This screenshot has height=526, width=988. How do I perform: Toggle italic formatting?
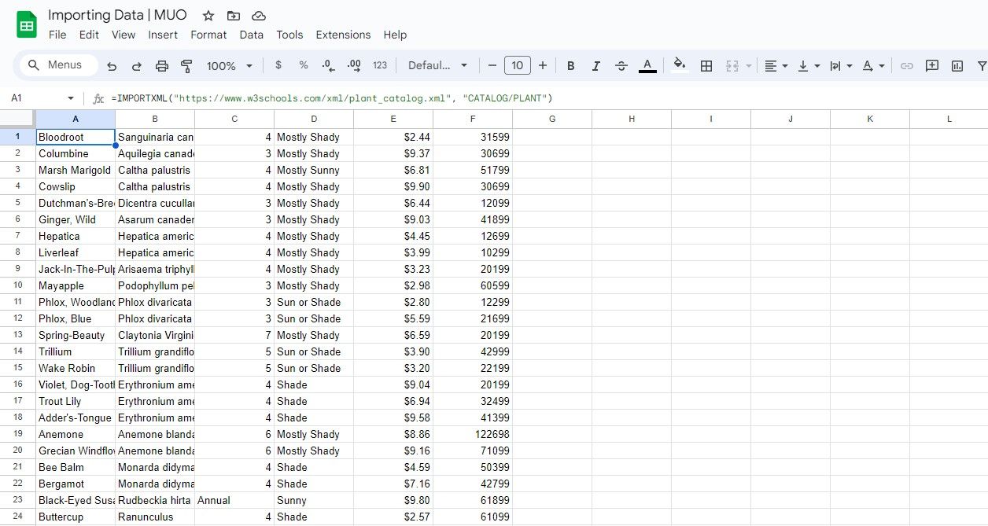pyautogui.click(x=595, y=66)
